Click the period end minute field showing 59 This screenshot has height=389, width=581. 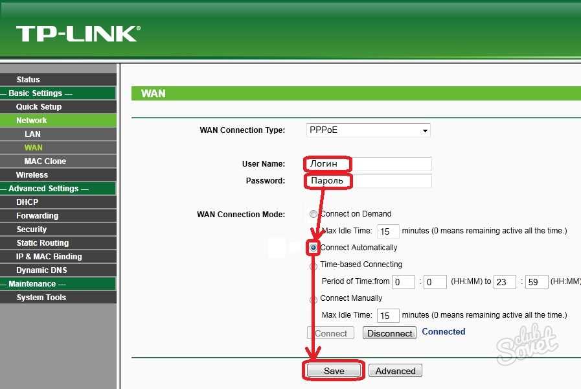(x=536, y=282)
